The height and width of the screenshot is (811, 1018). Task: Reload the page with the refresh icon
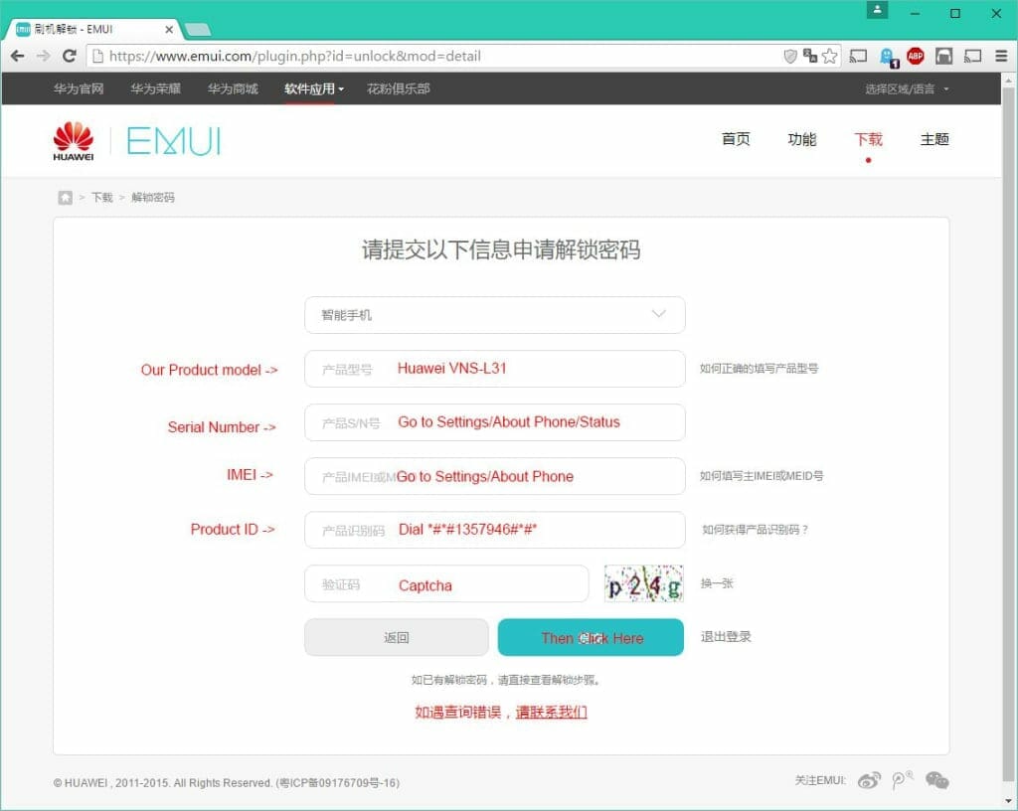pyautogui.click(x=70, y=57)
